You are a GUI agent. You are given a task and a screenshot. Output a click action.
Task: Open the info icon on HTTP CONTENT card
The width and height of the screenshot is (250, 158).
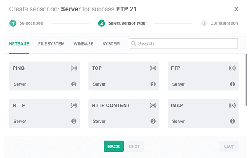(x=153, y=121)
